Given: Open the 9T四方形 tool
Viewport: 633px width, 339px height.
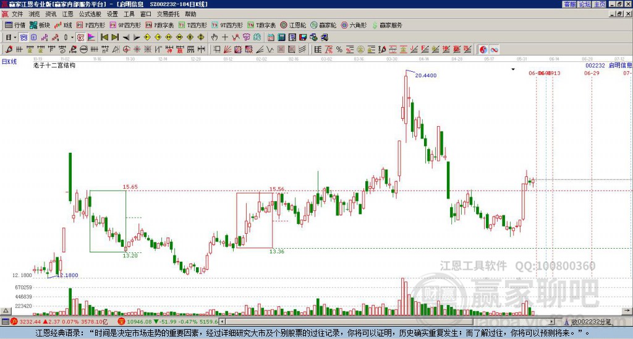Looking at the screenshot, I should (x=227, y=25).
